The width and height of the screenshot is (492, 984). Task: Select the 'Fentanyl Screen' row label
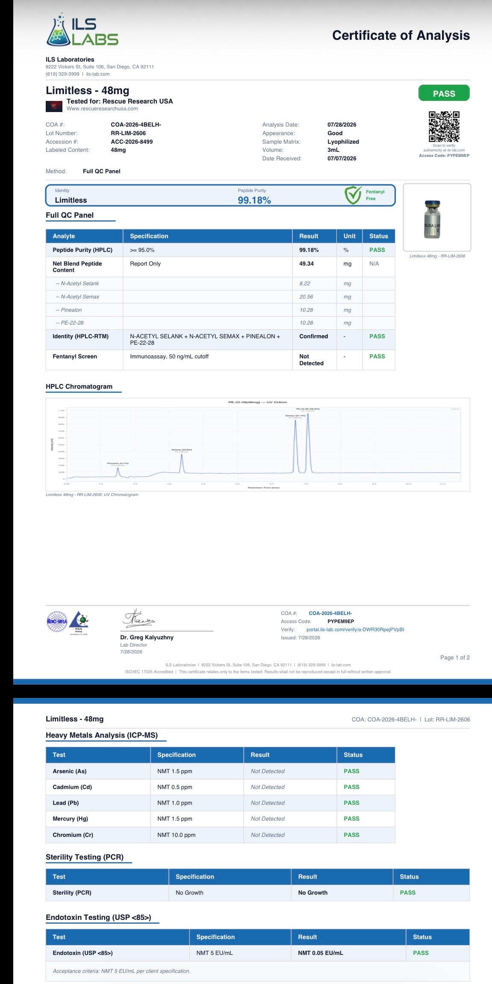75,357
